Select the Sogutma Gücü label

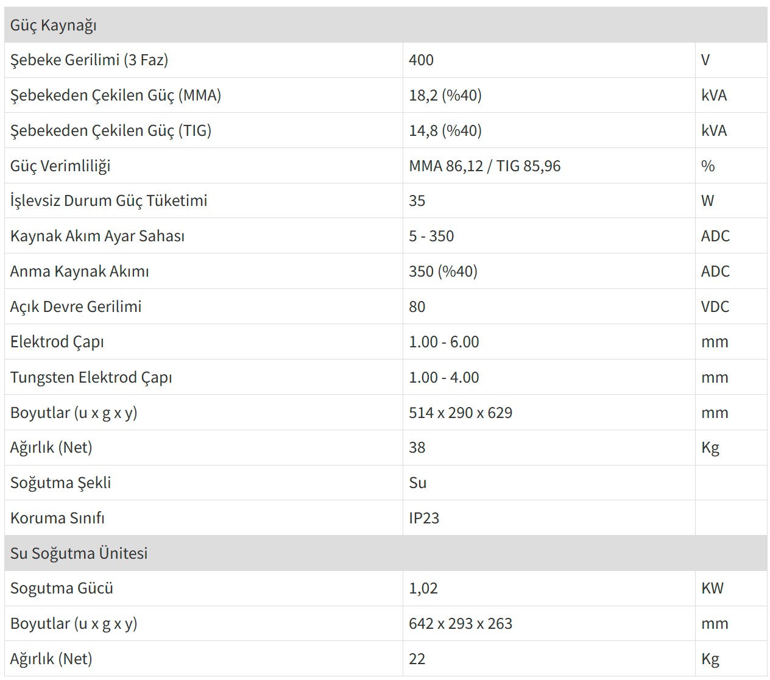pyautogui.click(x=62, y=588)
